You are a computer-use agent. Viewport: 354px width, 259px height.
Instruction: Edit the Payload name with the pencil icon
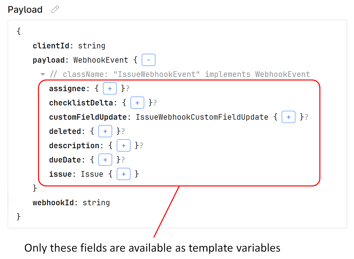click(55, 9)
